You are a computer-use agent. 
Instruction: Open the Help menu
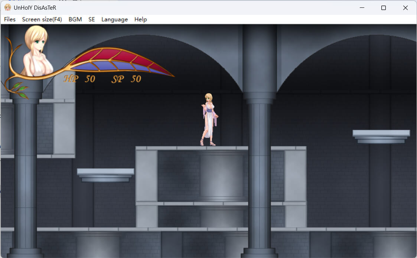click(x=140, y=19)
